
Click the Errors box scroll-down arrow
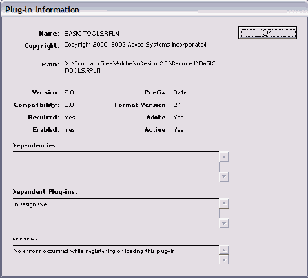pos(224,259)
